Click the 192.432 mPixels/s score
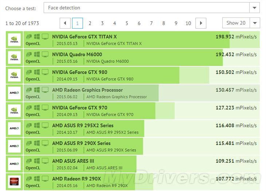The image size is (266, 191). point(236,54)
